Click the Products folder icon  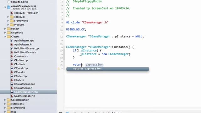[12, 24]
